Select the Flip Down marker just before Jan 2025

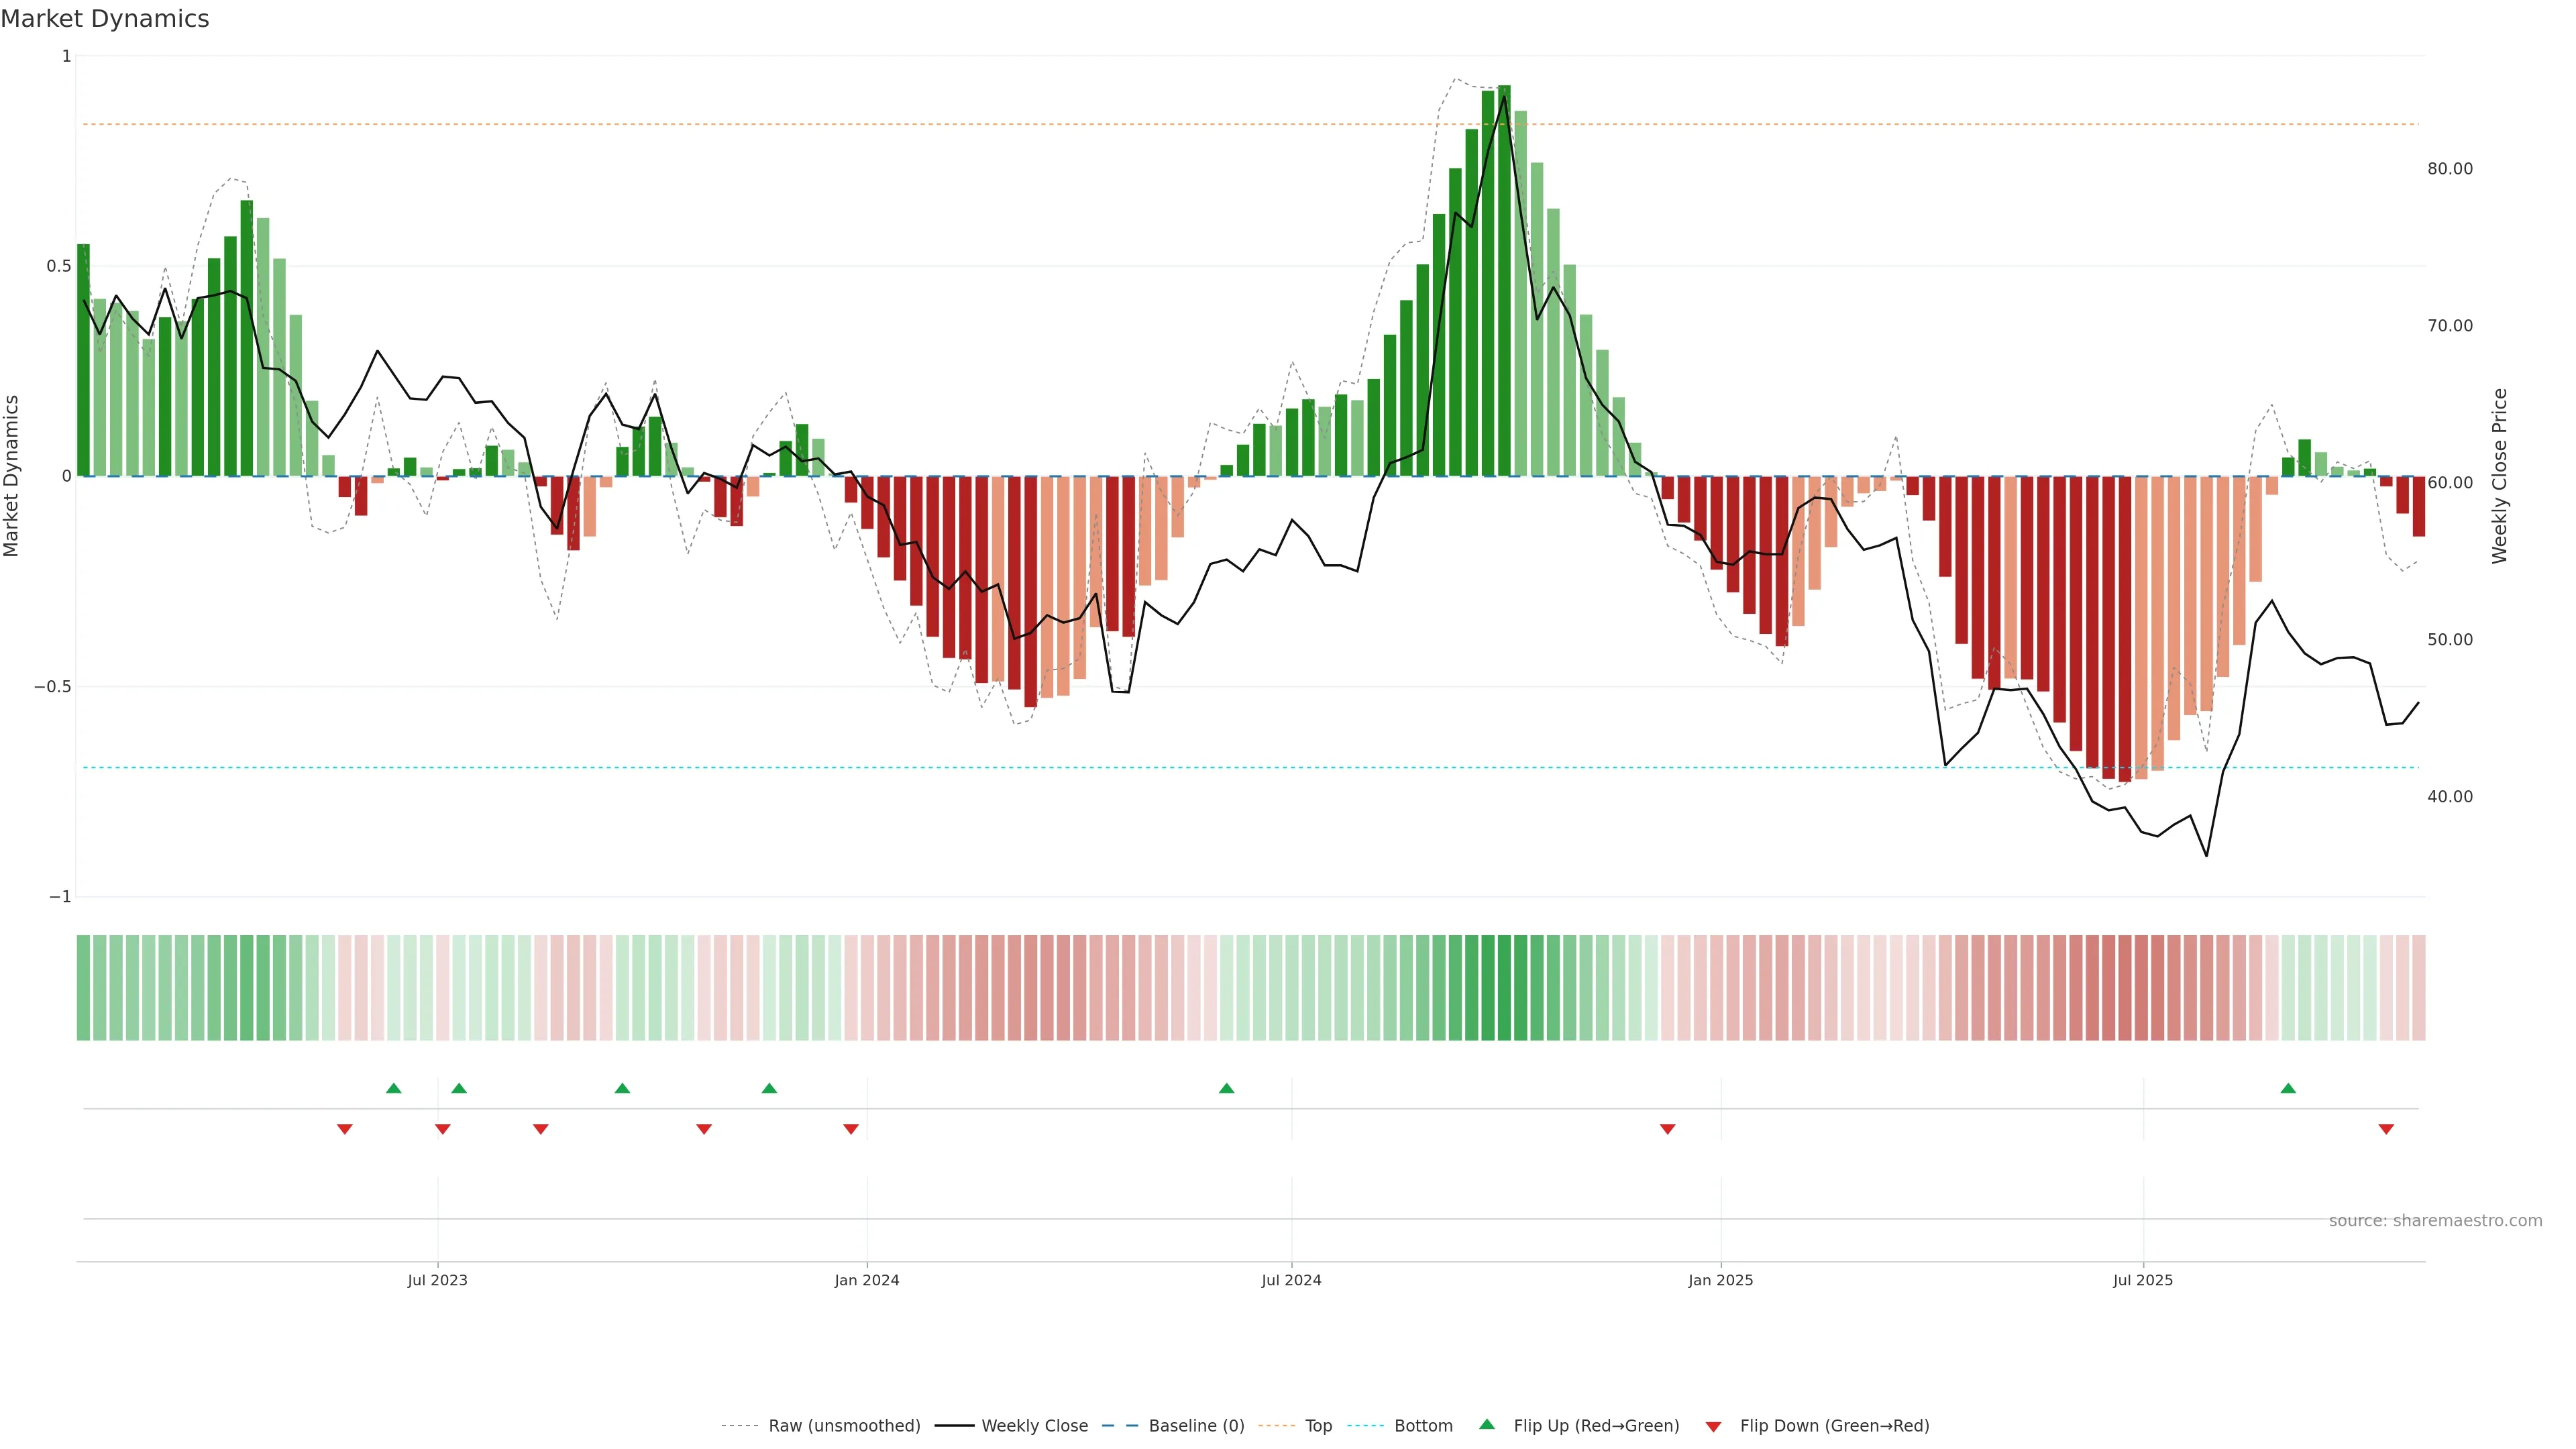pos(1667,1129)
